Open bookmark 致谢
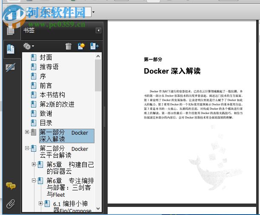This screenshot has width=260, height=215. point(46,113)
